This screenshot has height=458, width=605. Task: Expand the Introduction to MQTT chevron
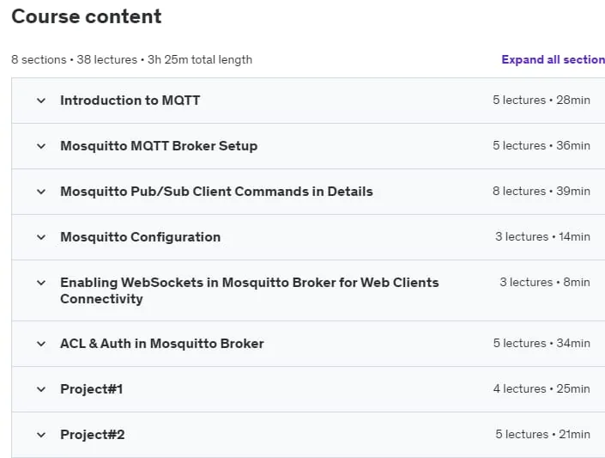click(x=41, y=101)
